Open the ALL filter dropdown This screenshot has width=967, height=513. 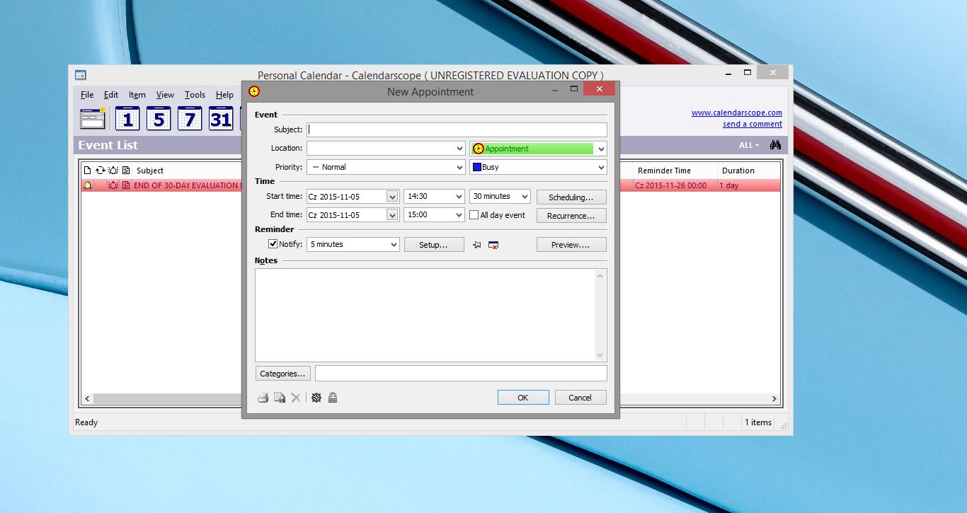pyautogui.click(x=749, y=145)
